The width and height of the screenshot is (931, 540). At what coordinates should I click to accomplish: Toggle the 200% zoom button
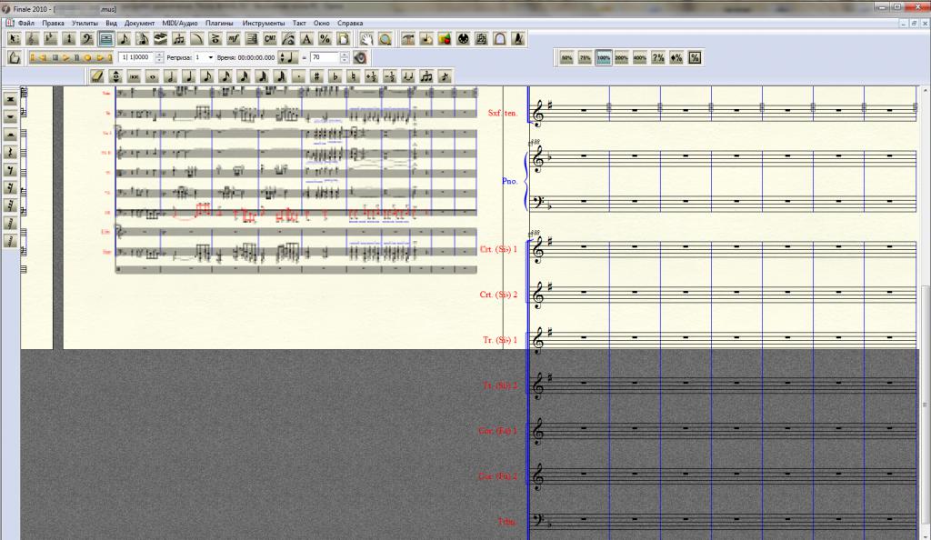[621, 58]
